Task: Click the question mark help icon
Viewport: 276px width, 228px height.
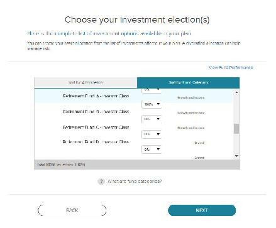Action: point(101,182)
